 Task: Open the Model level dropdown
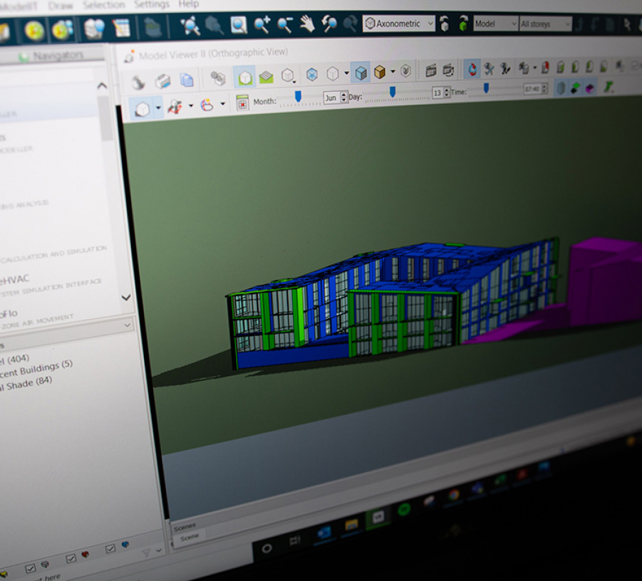click(495, 23)
